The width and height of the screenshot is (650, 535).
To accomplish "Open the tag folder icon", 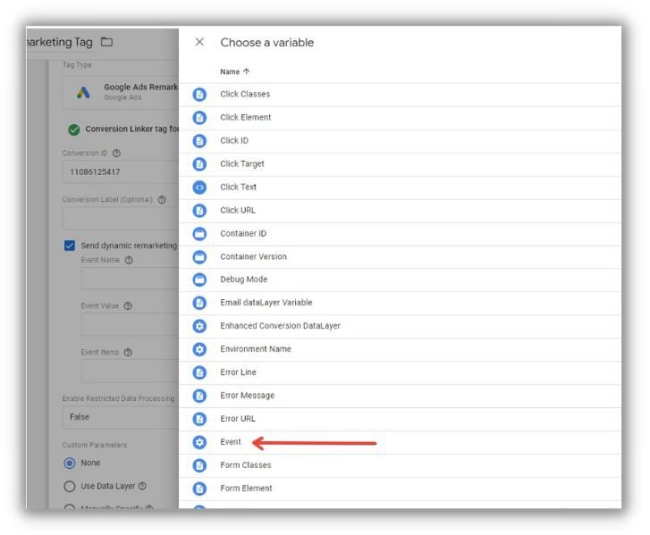I will tap(106, 42).
